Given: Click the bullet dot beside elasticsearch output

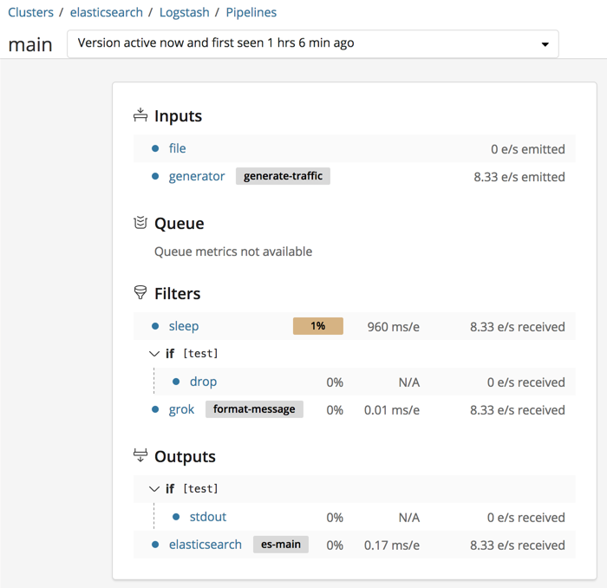Looking at the screenshot, I should 155,545.
